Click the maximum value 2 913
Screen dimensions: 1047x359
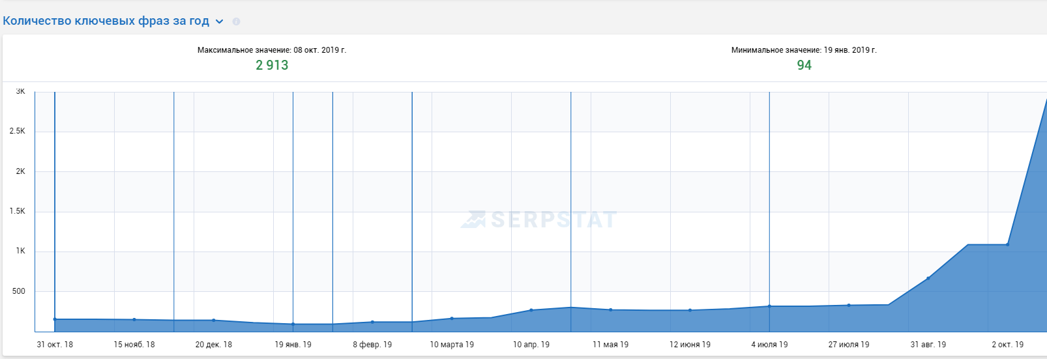click(272, 65)
